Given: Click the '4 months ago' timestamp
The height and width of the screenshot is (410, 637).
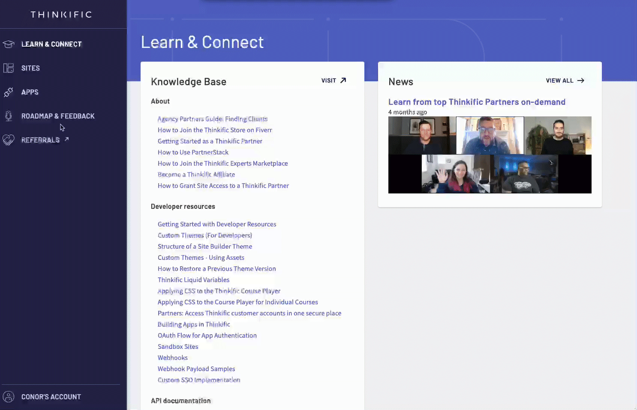Looking at the screenshot, I should pyautogui.click(x=408, y=112).
